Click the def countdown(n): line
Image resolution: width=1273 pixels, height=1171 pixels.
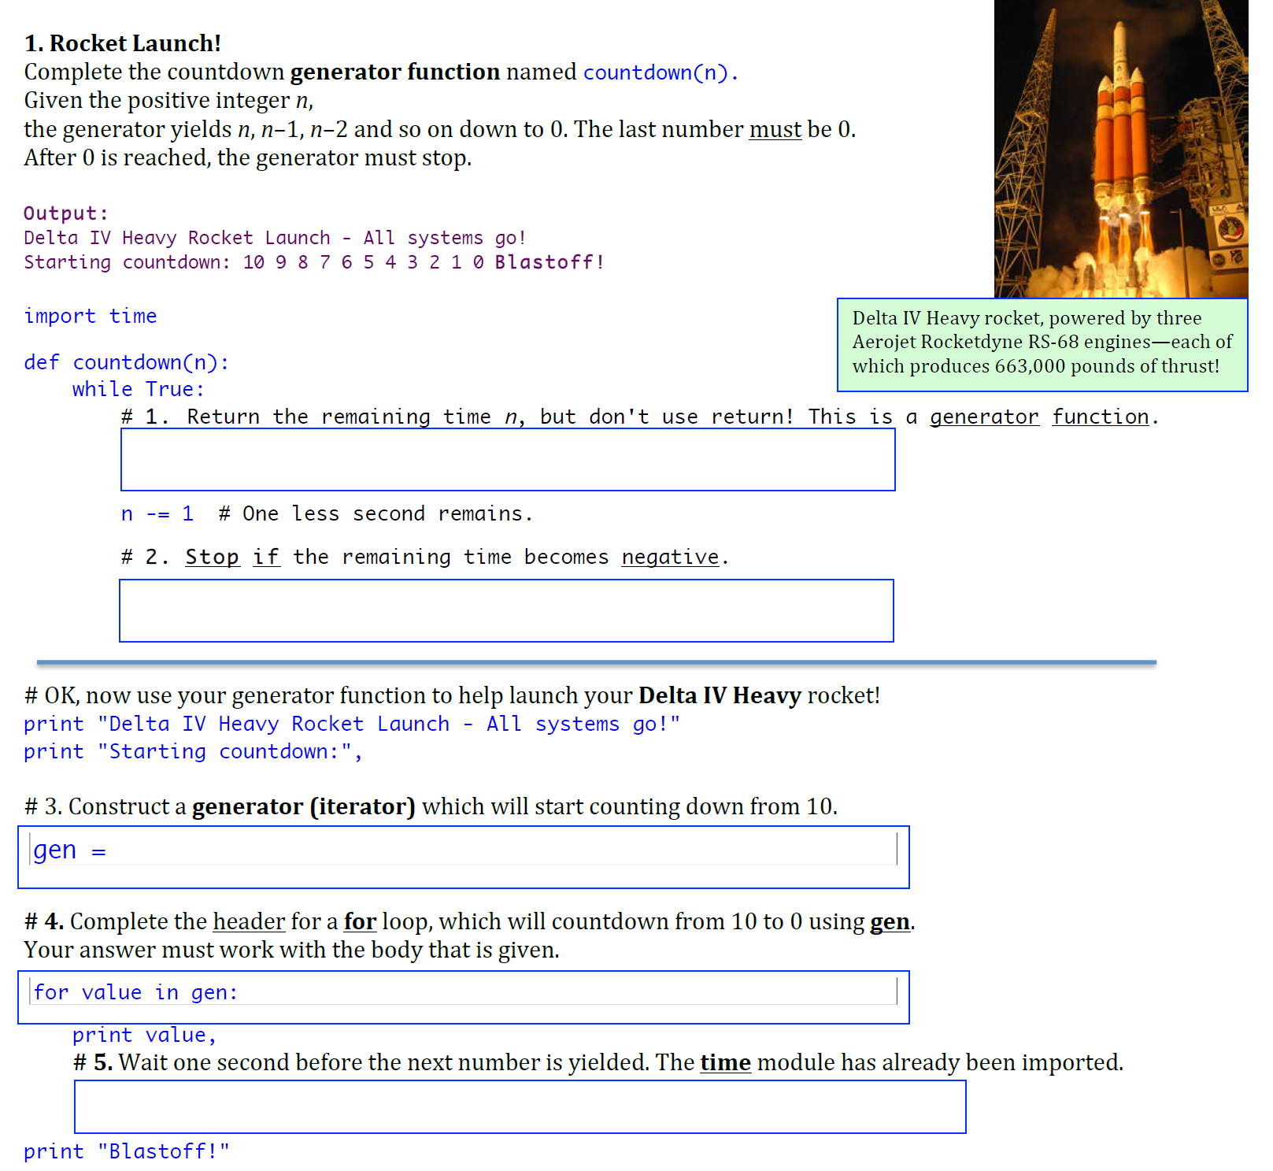point(126,361)
